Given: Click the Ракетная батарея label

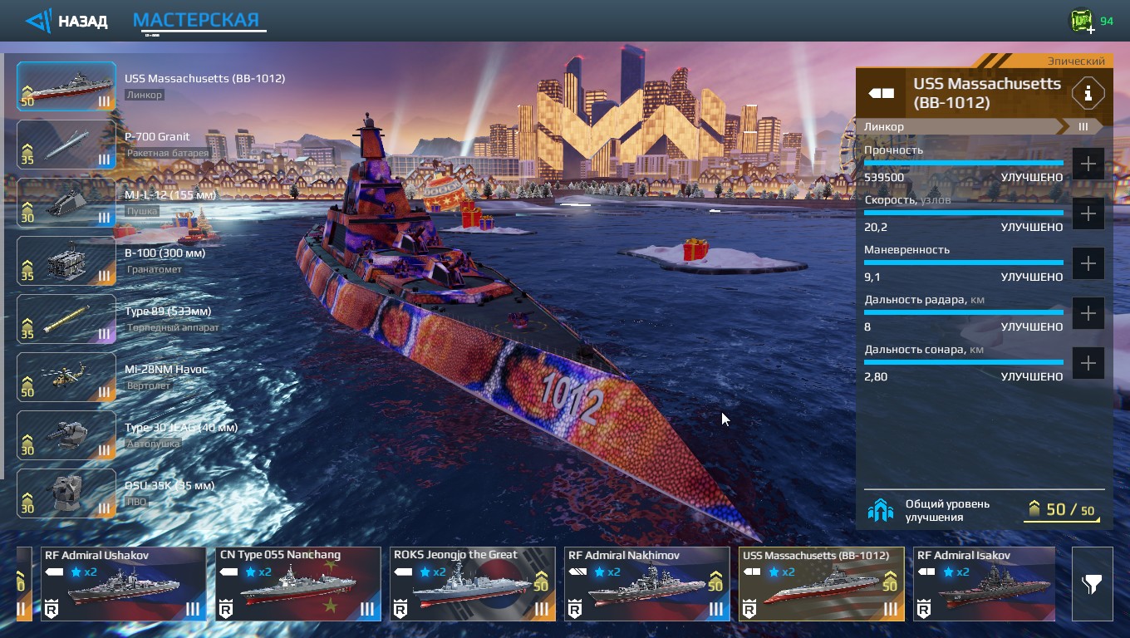Looking at the screenshot, I should point(168,154).
